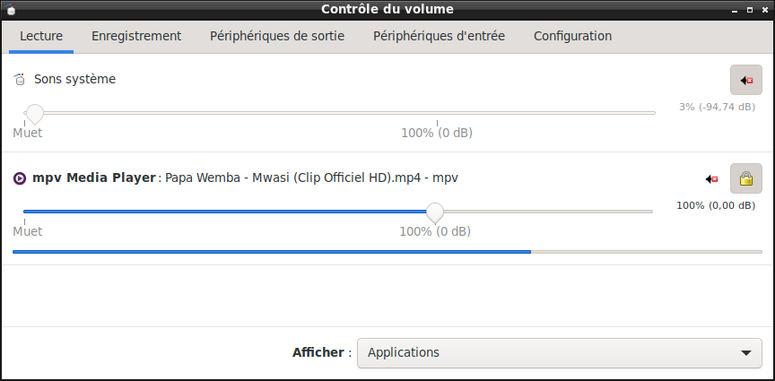Click the Sons système speaker icon
The height and width of the screenshot is (381, 775).
tap(19, 79)
